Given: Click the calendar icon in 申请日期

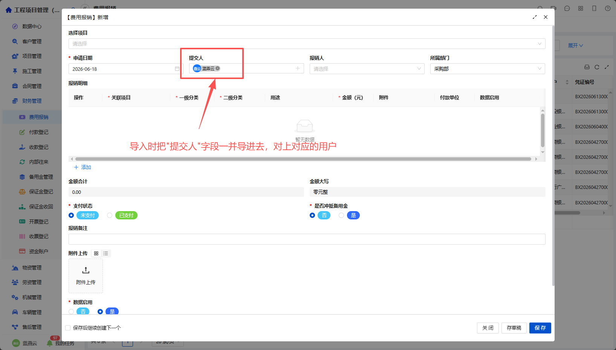Looking at the screenshot, I should pos(177,69).
